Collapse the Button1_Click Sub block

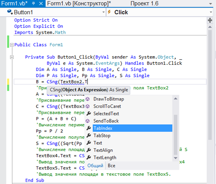[12, 57]
